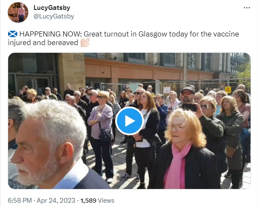Play the Glasgow crowd video
Image resolution: width=266 pixels, height=207 pixels.
tap(129, 121)
